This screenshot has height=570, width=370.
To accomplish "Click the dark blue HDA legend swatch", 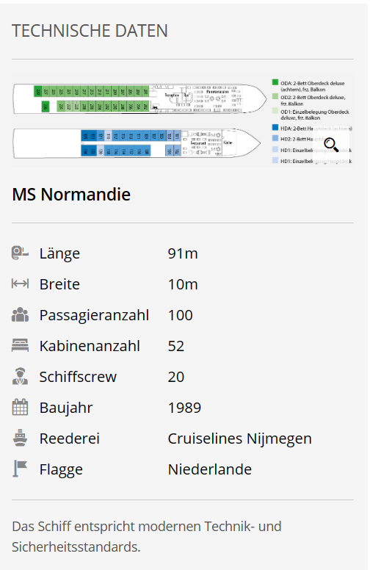I will [x=275, y=128].
